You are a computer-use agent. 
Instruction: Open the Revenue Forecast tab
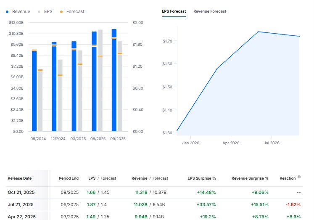(210, 11)
